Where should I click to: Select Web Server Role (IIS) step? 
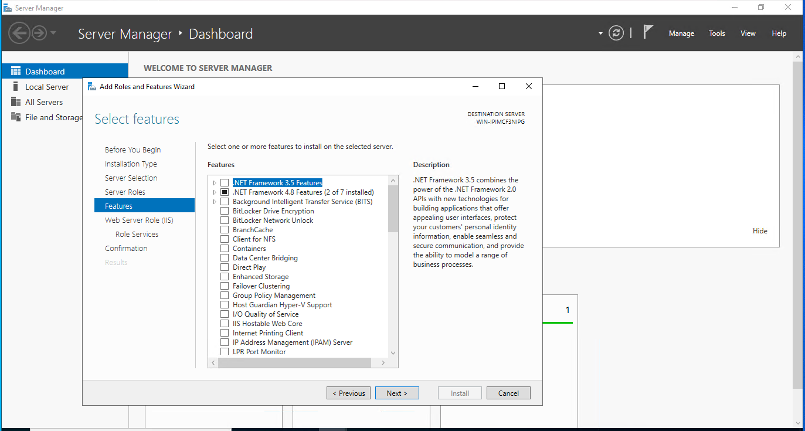[139, 220]
